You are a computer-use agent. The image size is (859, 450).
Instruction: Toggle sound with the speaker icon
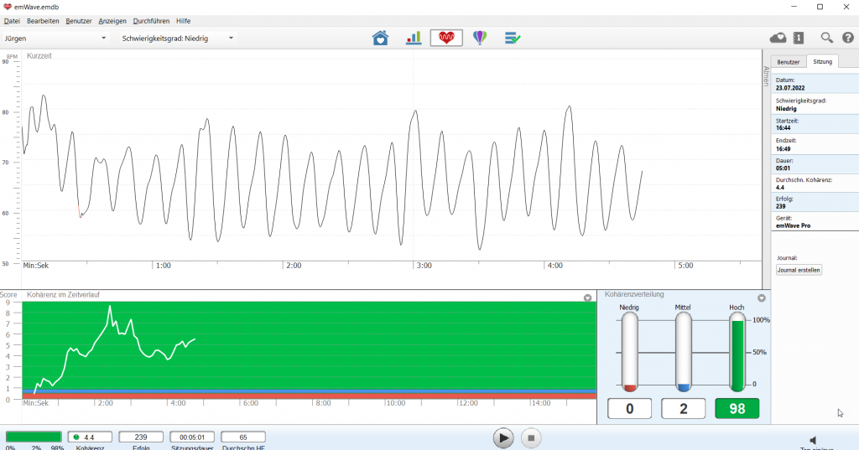coord(812,440)
